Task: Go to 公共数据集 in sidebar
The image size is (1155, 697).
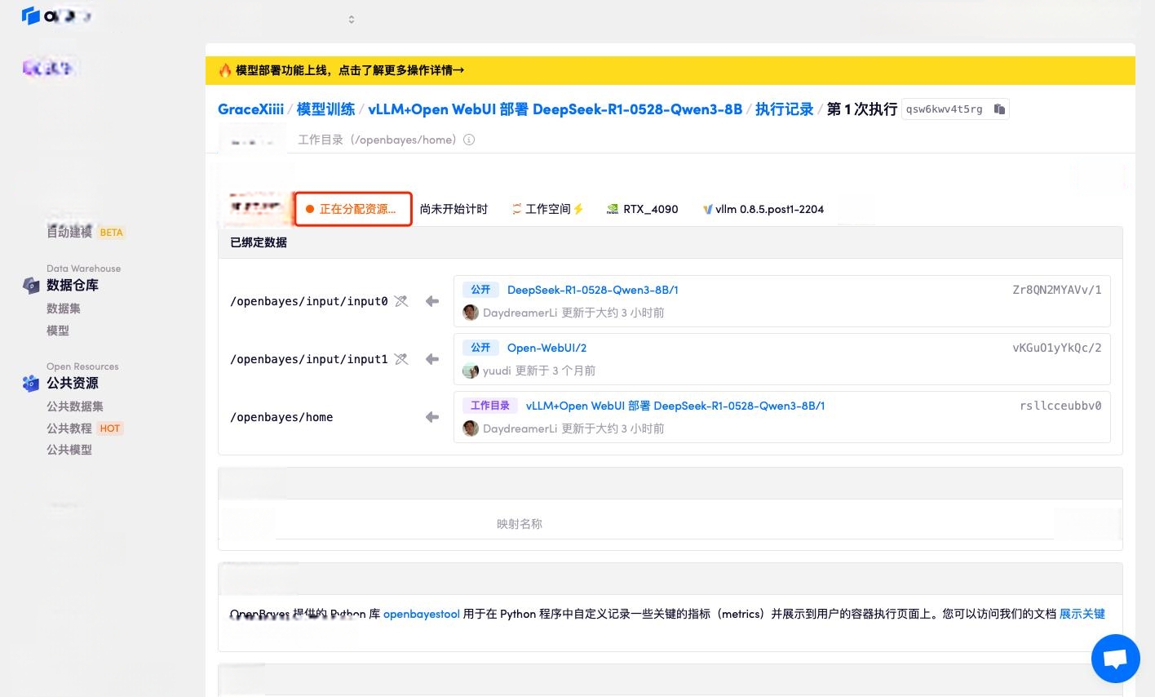Action: (x=75, y=406)
